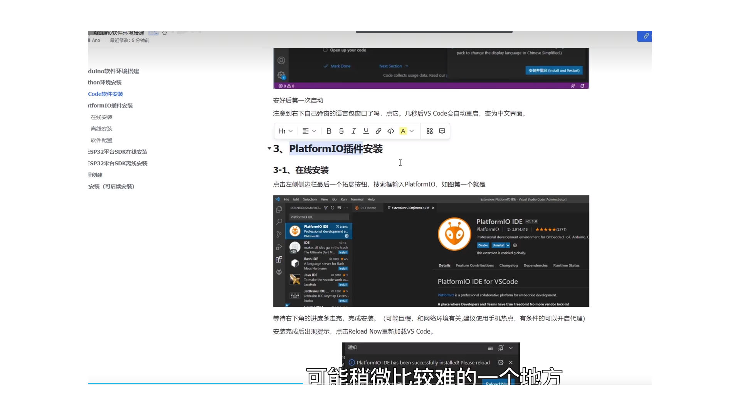This screenshot has height=416, width=740.
Task: Click the blue link button at top right
Action: point(645,36)
